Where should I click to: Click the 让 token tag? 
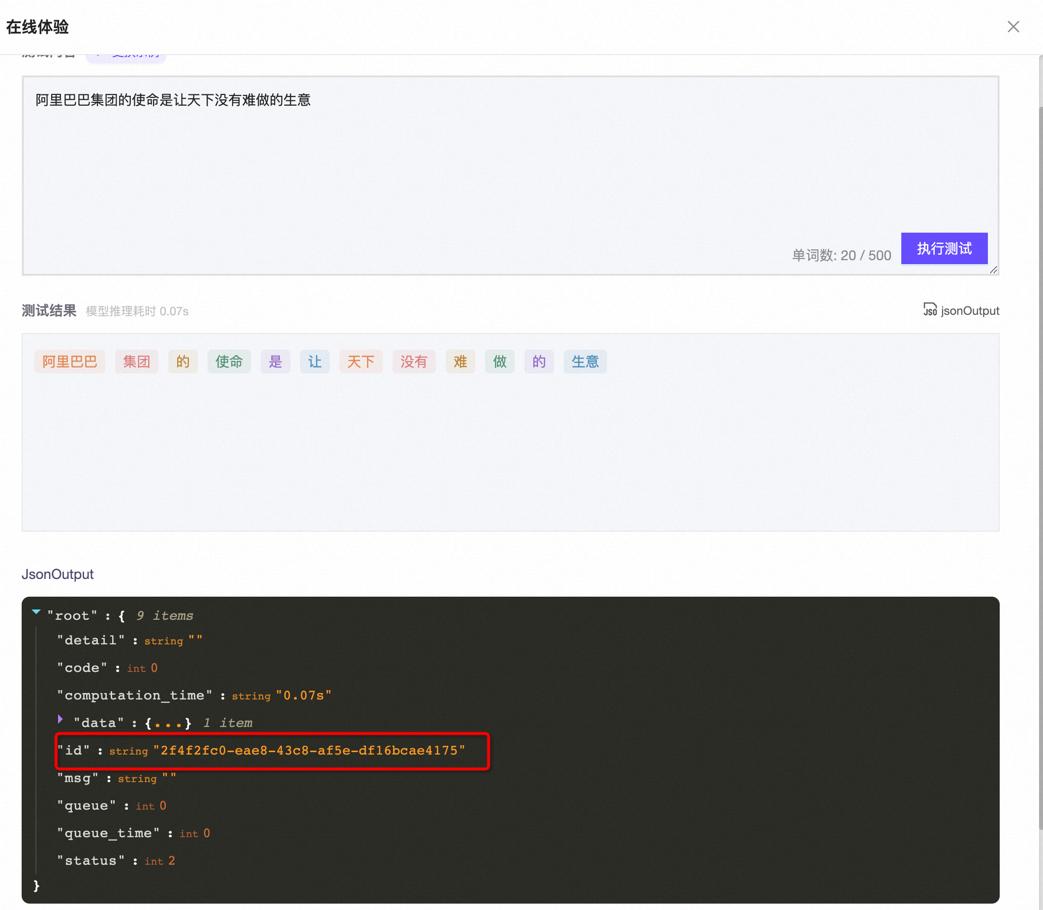tap(315, 362)
